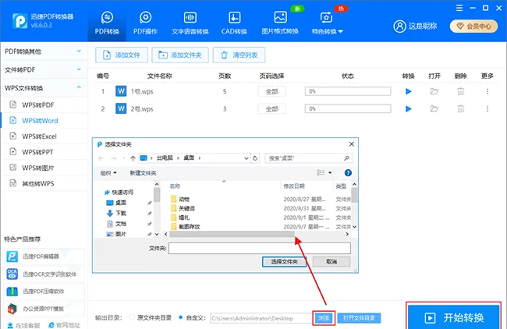Click the progress bar of 2号.wps

pos(348,109)
